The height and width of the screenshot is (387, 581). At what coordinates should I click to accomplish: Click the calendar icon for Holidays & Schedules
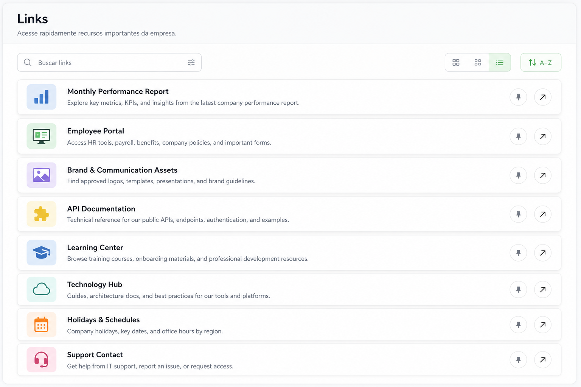(x=42, y=325)
